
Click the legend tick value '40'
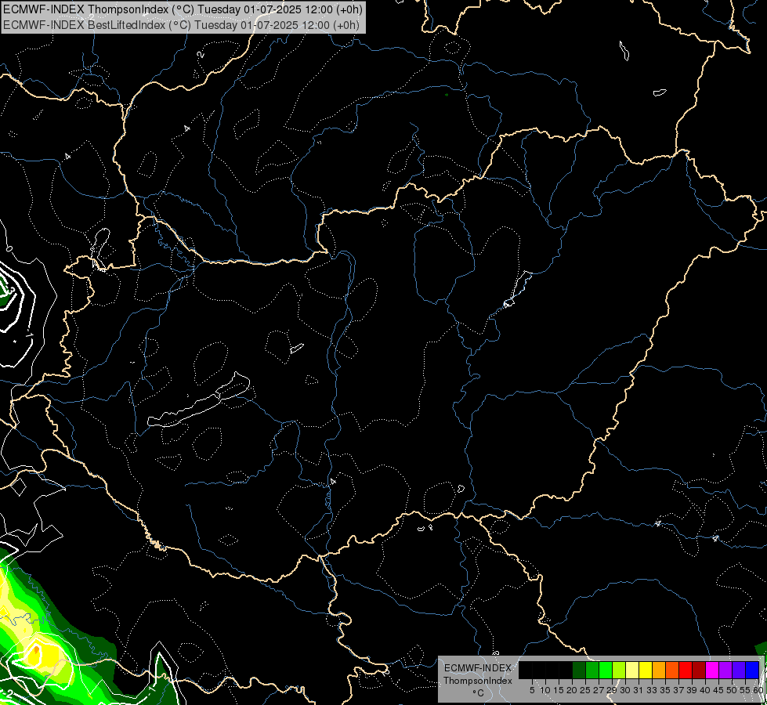pyautogui.click(x=705, y=690)
